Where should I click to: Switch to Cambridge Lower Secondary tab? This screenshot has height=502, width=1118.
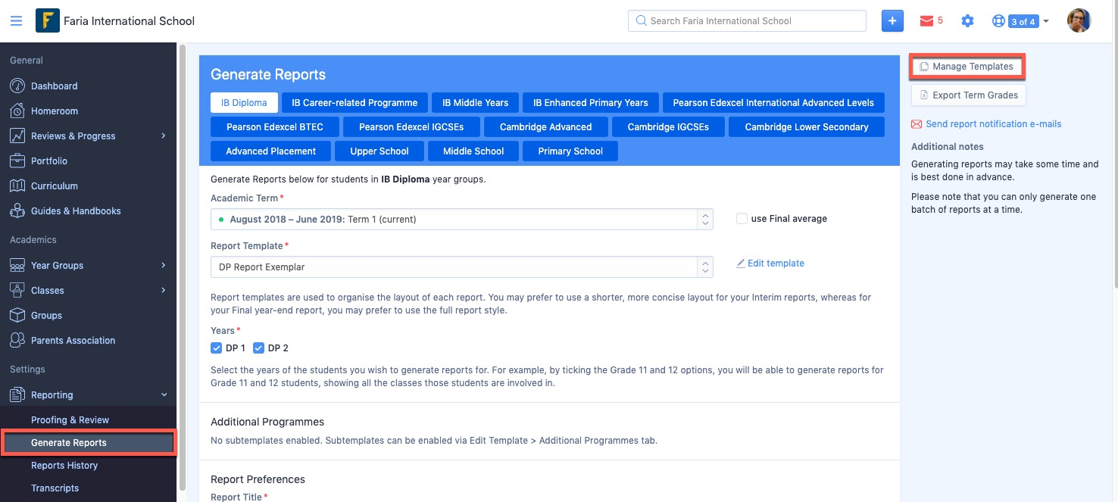[807, 127]
